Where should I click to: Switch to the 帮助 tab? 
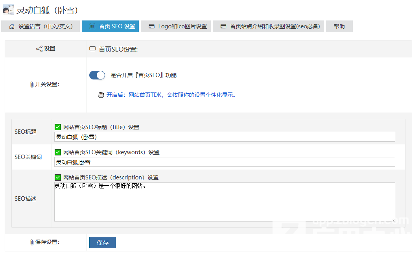pyautogui.click(x=339, y=26)
